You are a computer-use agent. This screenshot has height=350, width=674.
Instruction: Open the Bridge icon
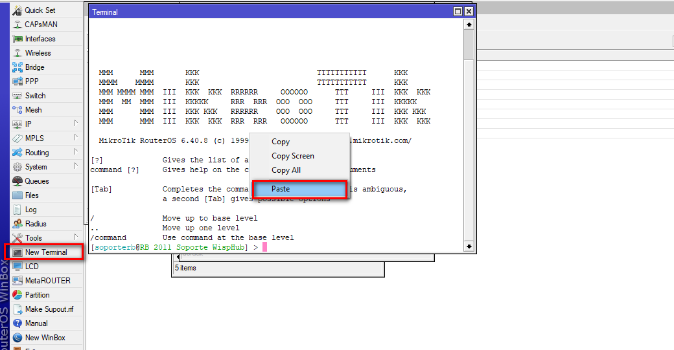coord(17,67)
